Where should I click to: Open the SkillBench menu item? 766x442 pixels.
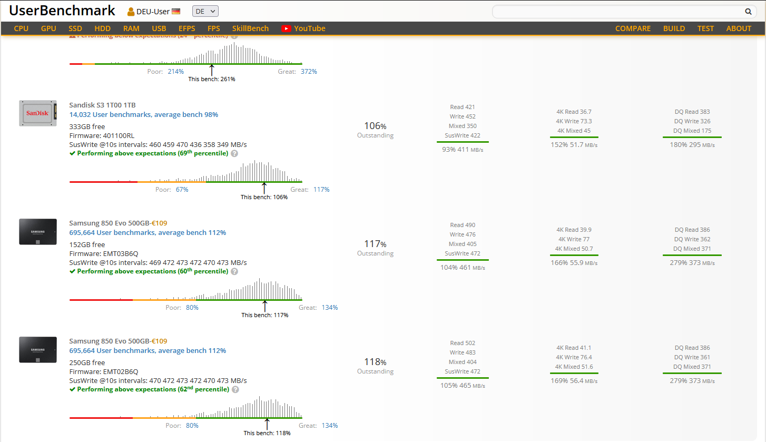tap(250, 28)
